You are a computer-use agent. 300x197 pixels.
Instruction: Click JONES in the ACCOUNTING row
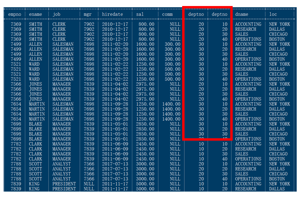(x=35, y=84)
